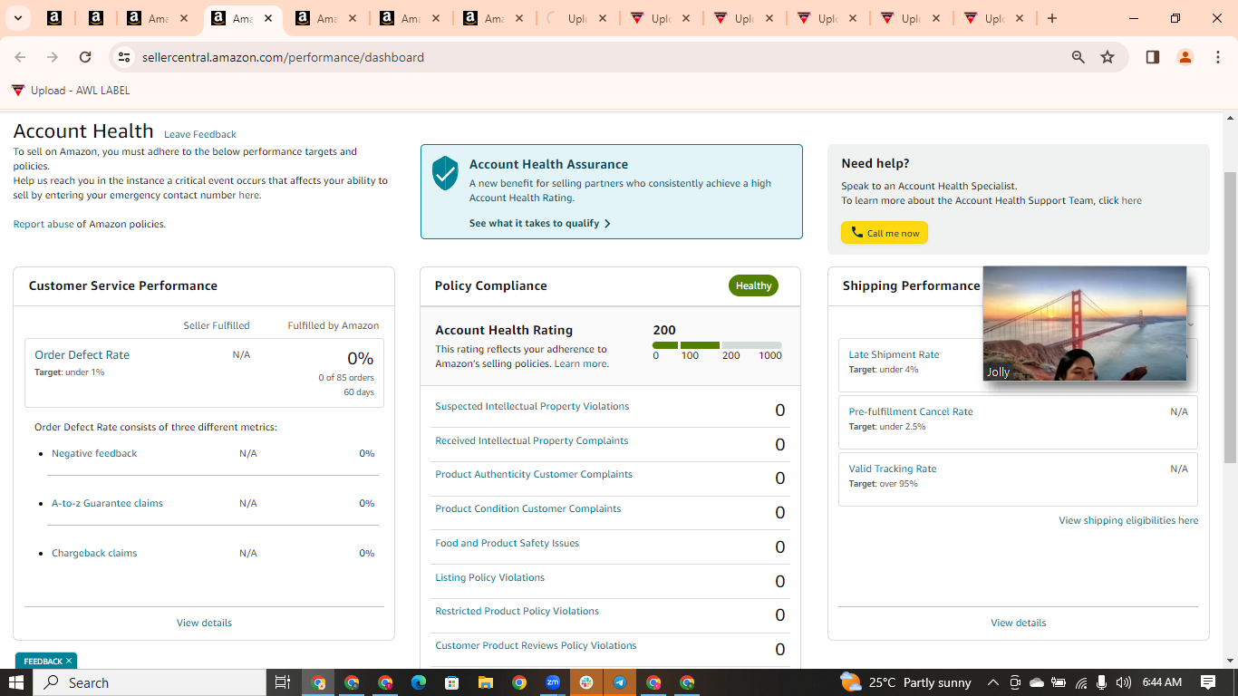Open File Explorer from the taskbar
This screenshot has width=1238, height=696.
click(x=486, y=682)
